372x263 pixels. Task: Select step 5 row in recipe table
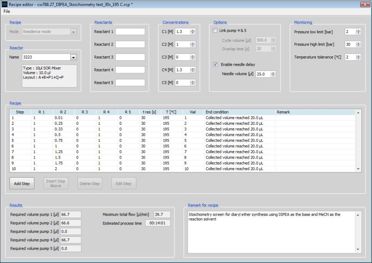(109, 140)
